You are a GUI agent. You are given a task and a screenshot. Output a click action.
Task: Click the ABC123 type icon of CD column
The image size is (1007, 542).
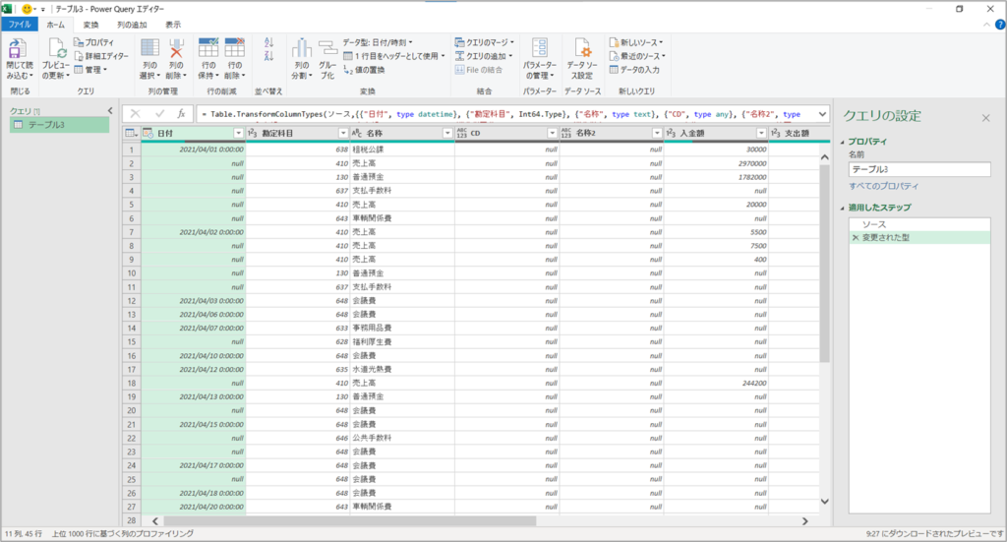462,133
